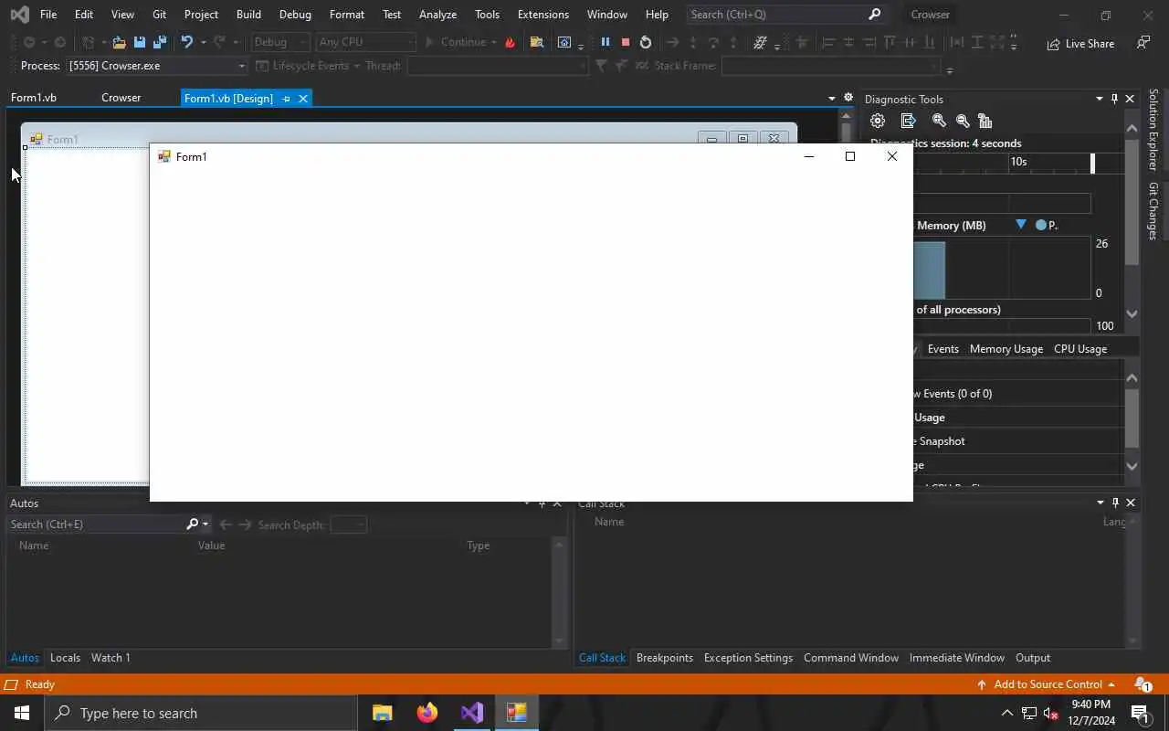Image resolution: width=1169 pixels, height=731 pixels.
Task: Stop debugging with the red square
Action: tap(626, 42)
